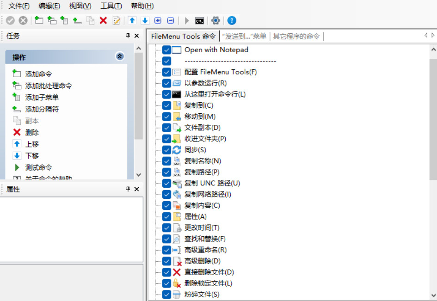Click the shredder icon of 粉碎文件(S)

pos(177,295)
